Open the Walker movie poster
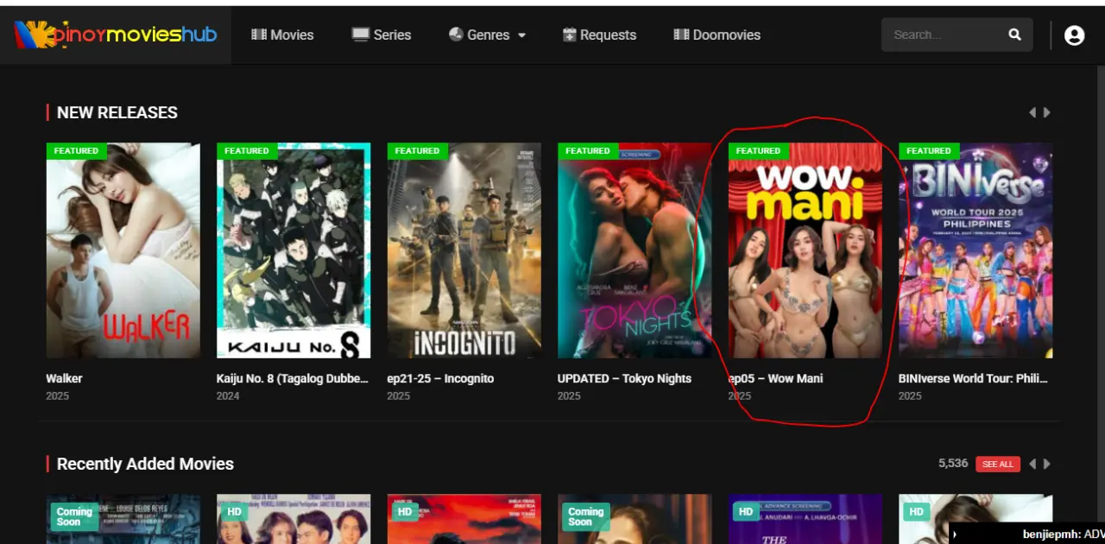The image size is (1105, 544). 123,250
